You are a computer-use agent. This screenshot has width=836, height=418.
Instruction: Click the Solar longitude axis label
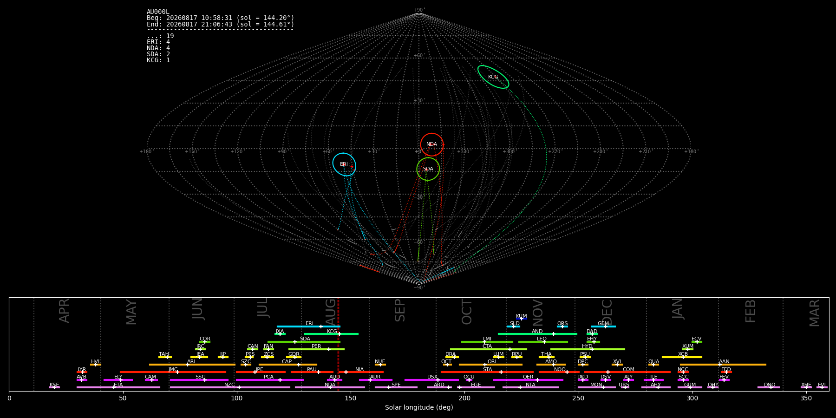[x=419, y=407]
